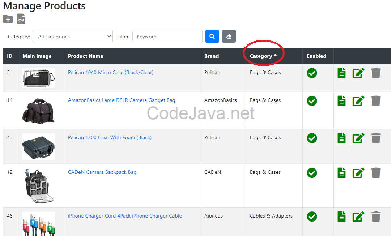Sort by the ID column header

[10, 56]
